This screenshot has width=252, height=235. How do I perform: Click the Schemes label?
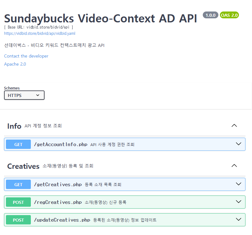coord(12,88)
